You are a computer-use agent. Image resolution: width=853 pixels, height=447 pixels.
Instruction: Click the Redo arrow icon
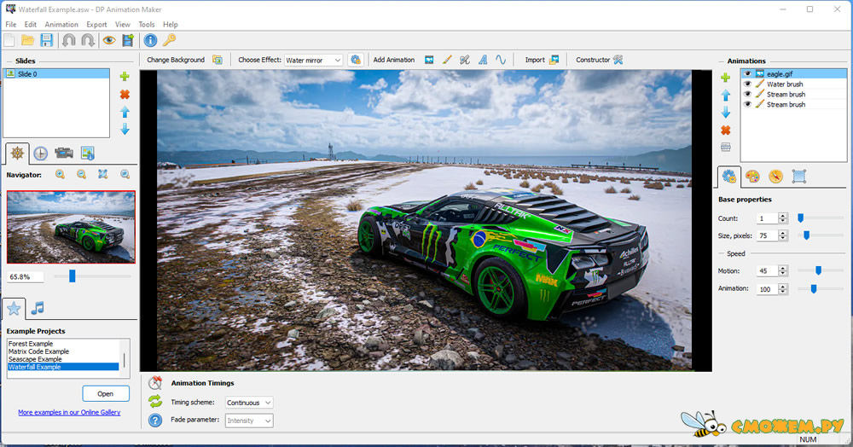click(x=88, y=40)
